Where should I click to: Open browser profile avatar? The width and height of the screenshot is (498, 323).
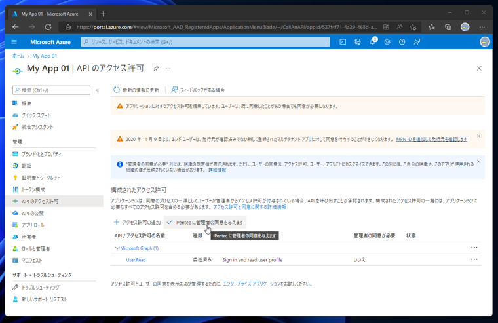pyautogui.click(x=465, y=27)
